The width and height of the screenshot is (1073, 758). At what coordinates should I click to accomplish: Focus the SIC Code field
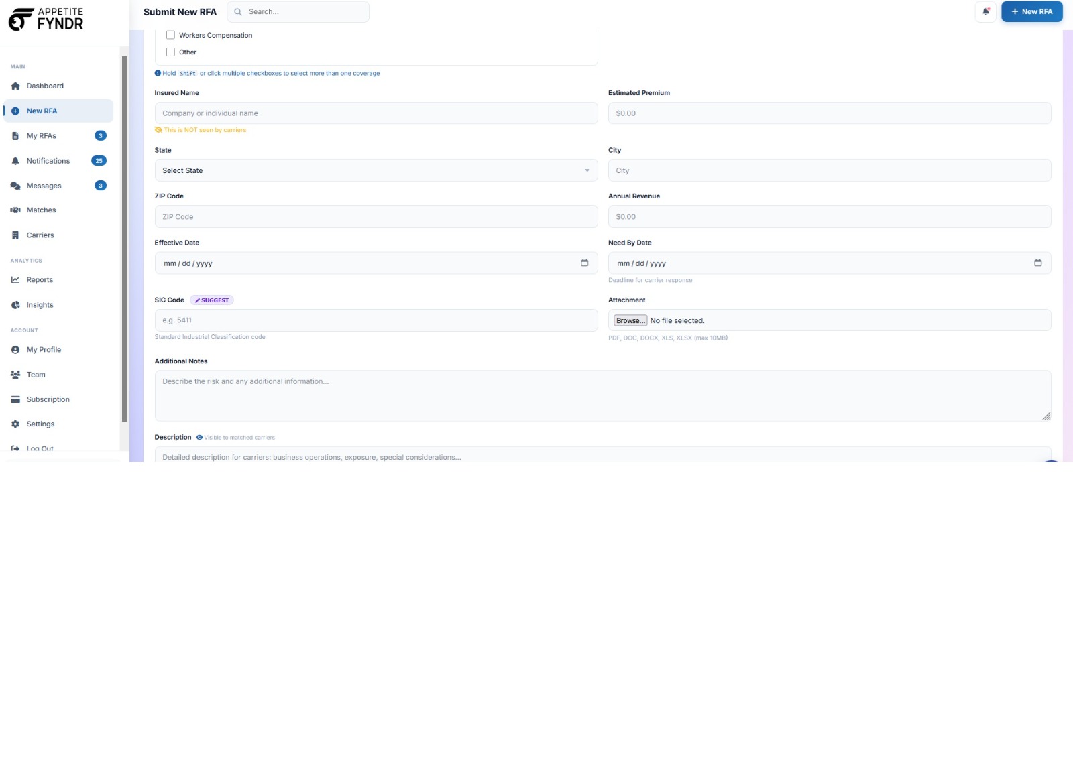click(x=376, y=320)
